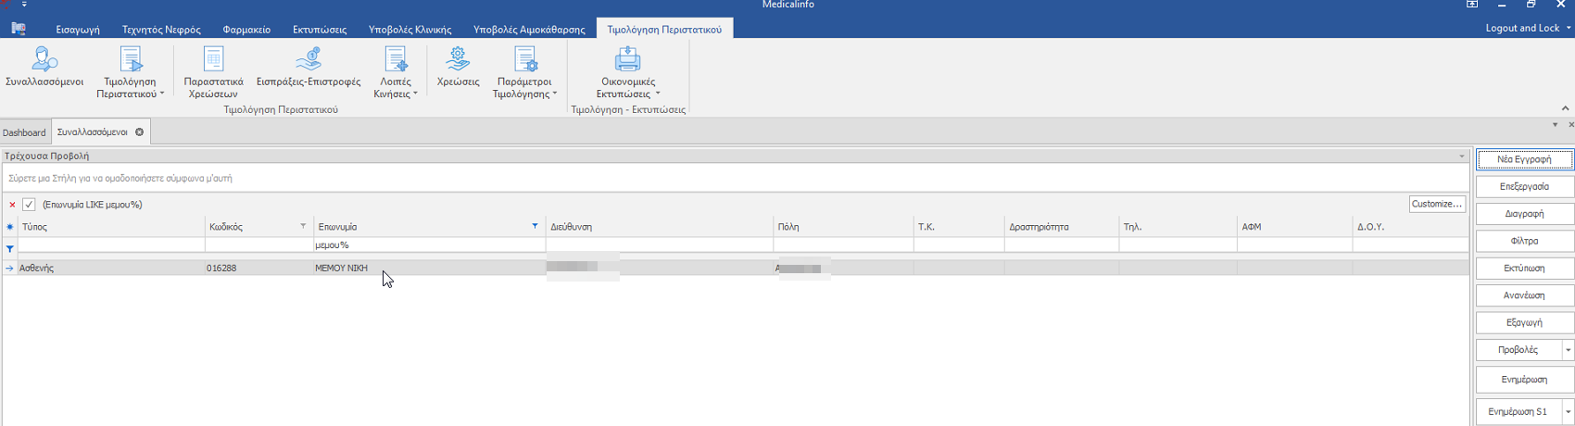
Task: Switch to the Φαρμακείο ribbon tab
Action: tap(246, 30)
